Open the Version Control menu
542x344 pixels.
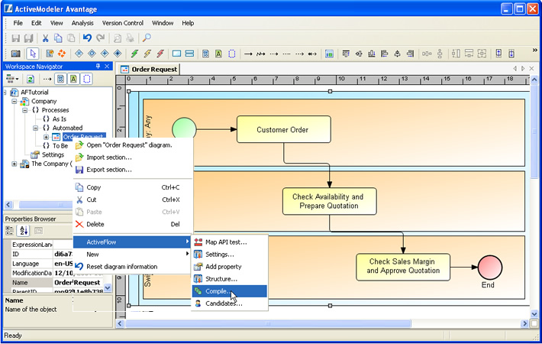point(123,23)
